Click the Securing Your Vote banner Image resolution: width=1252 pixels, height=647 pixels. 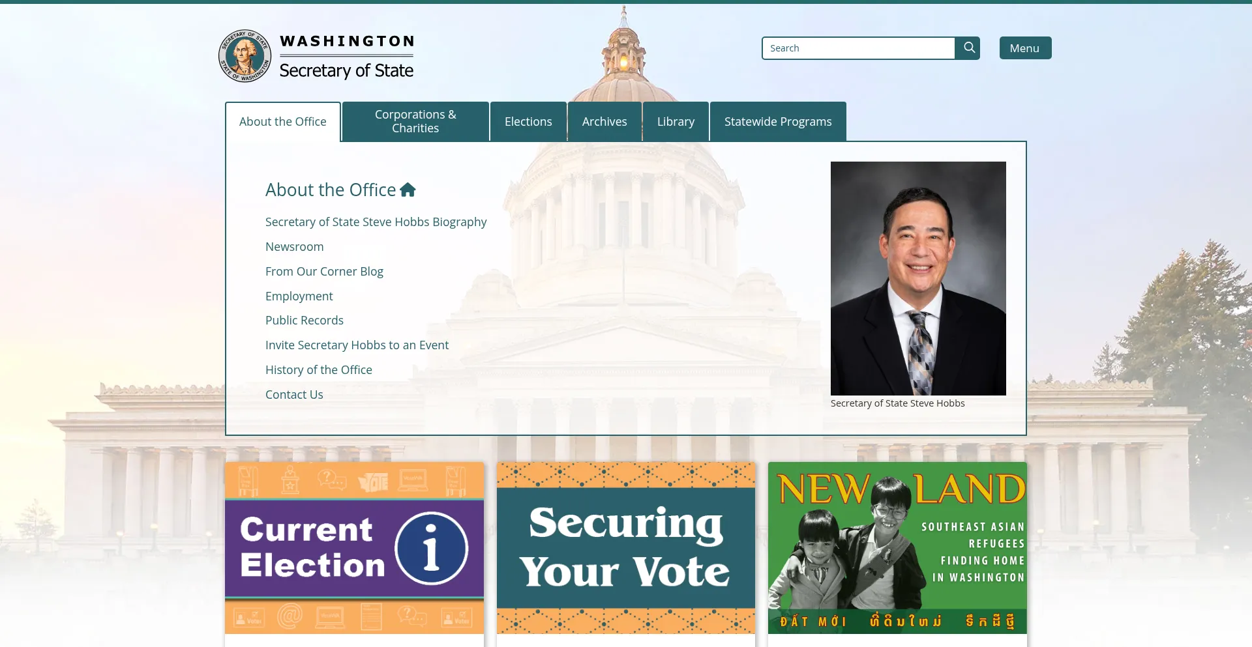point(625,547)
